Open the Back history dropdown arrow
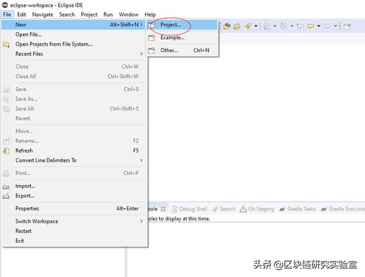365x277 pixels. (x=318, y=26)
